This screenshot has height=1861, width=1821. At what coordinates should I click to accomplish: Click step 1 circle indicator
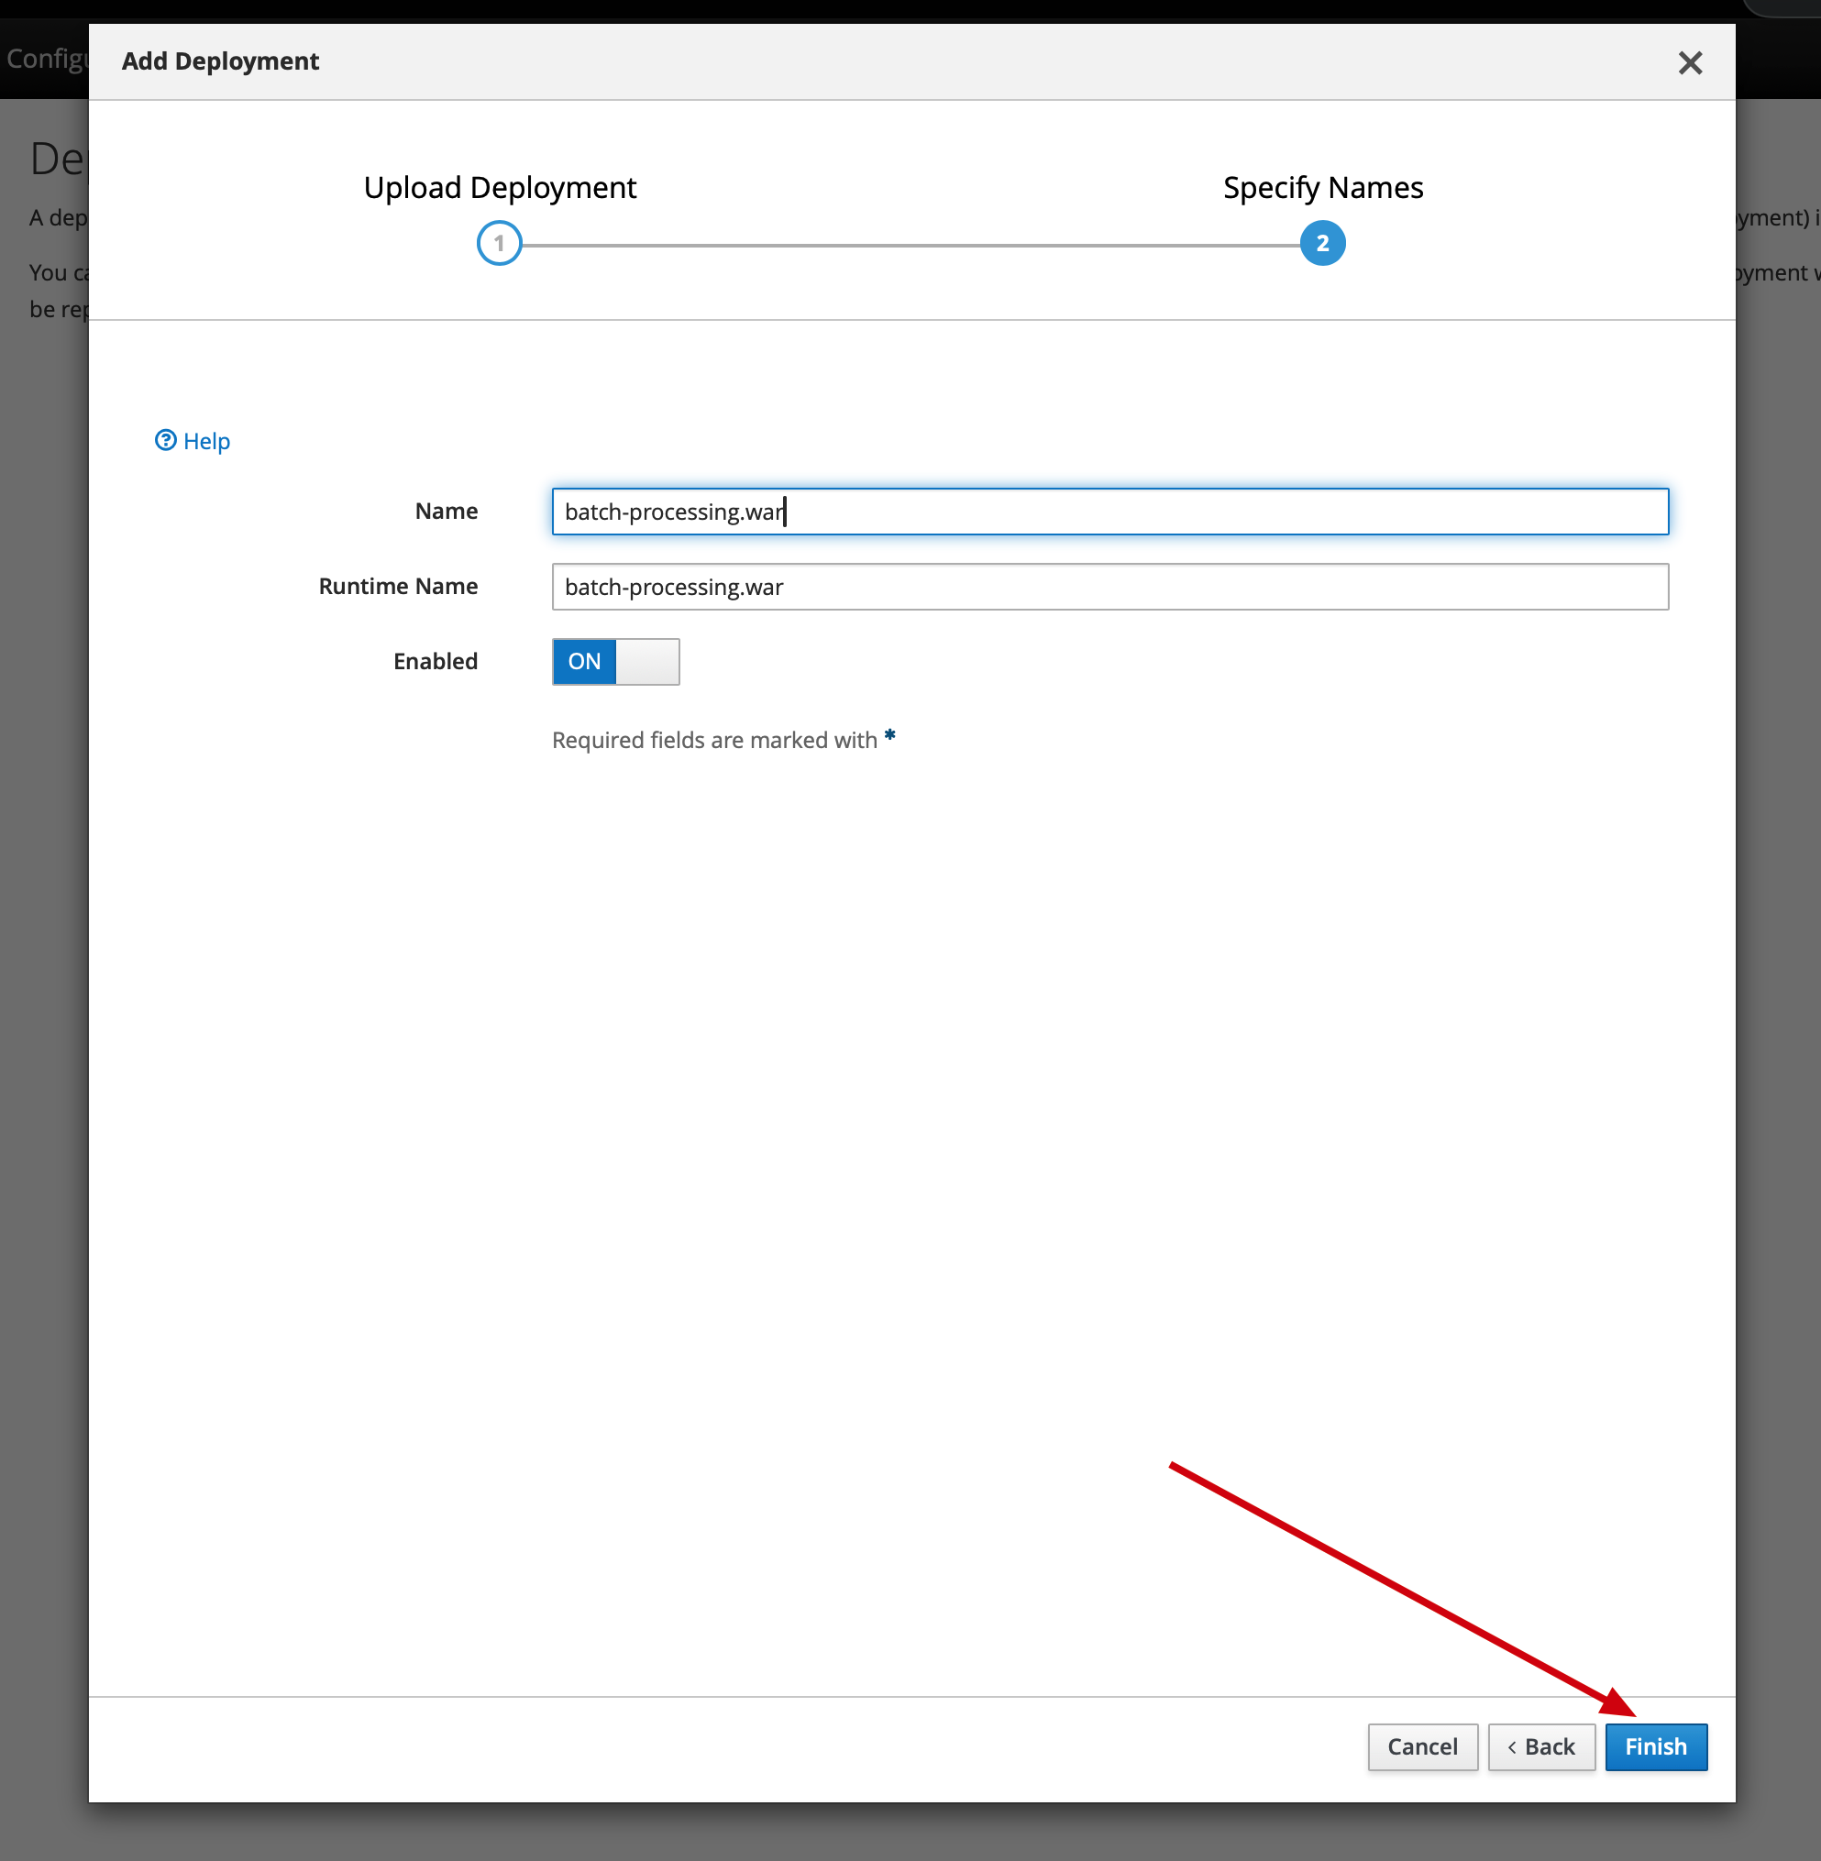498,244
